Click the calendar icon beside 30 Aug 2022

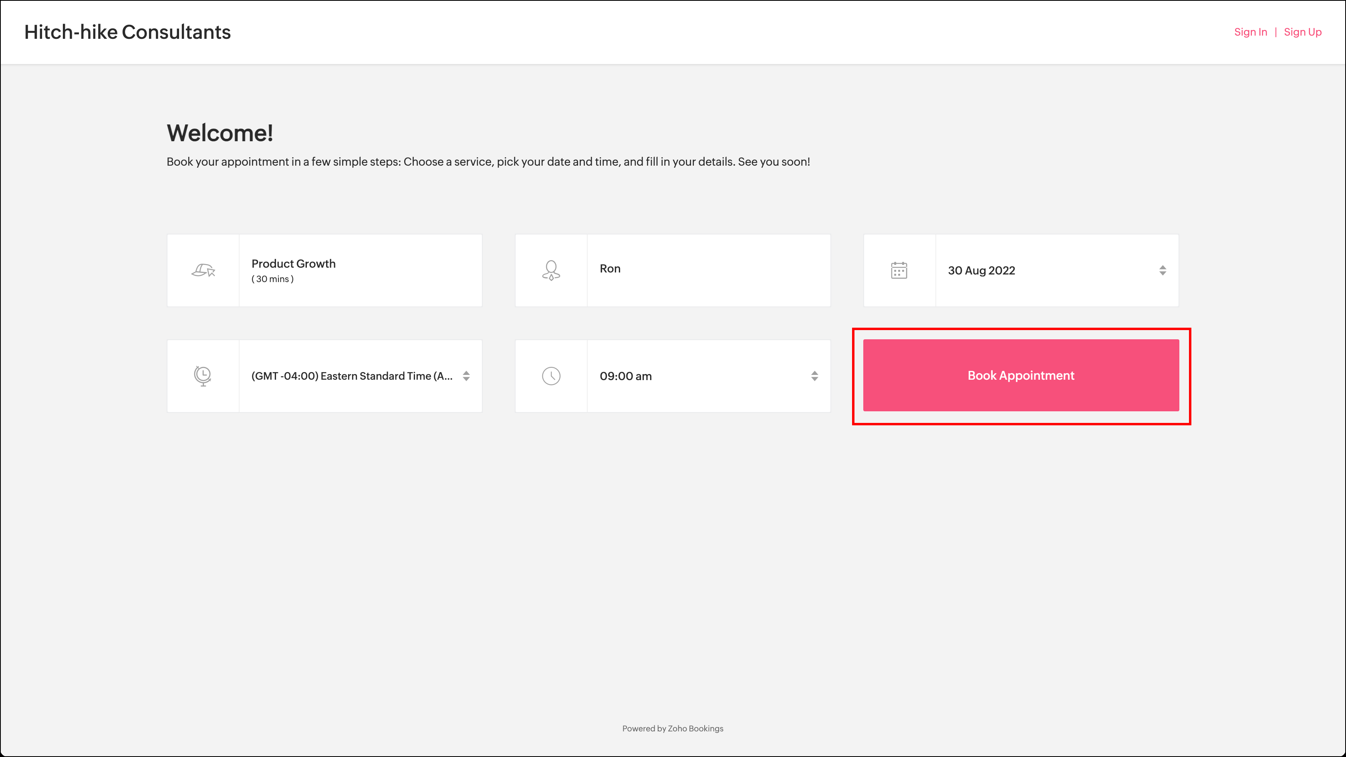tap(899, 270)
